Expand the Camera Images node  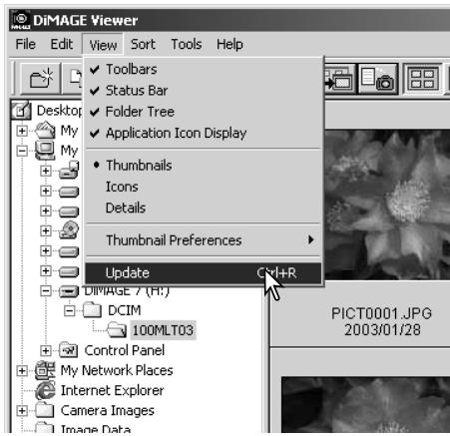pyautogui.click(x=22, y=411)
